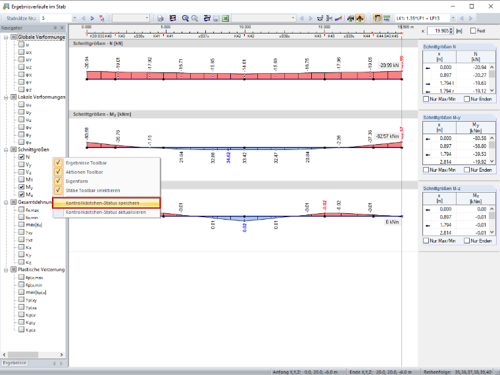Click the green 0.00 value display icon

[x=386, y=18]
